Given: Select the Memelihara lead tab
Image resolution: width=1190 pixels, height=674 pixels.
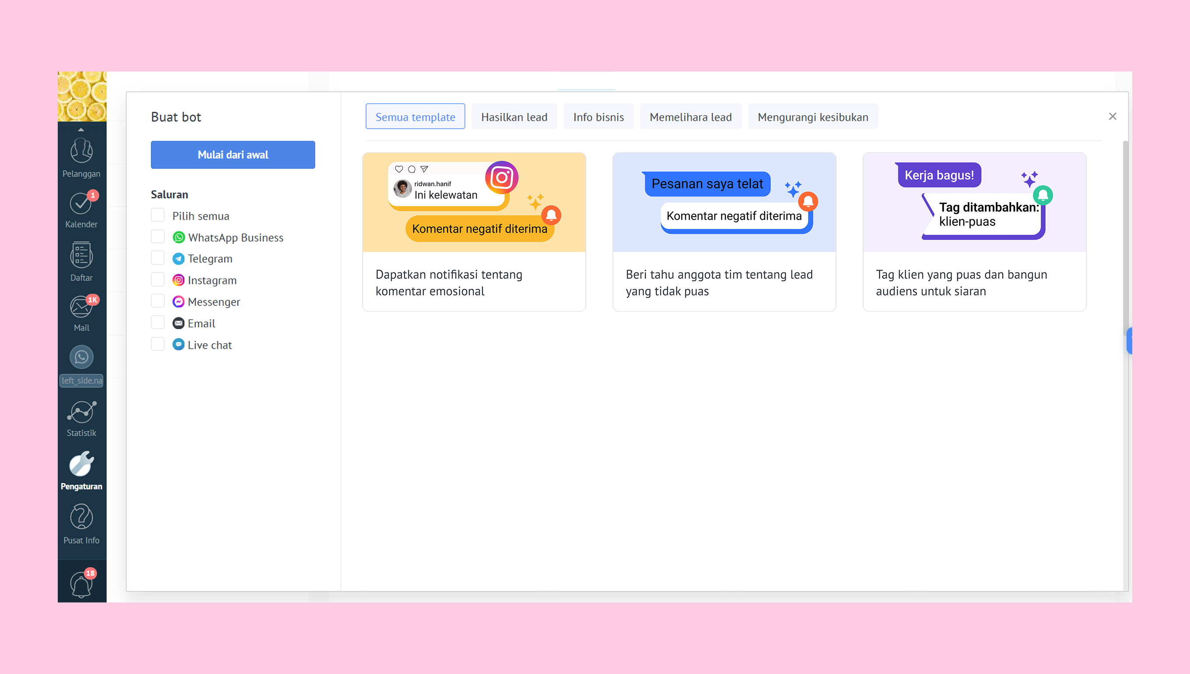Looking at the screenshot, I should [x=690, y=117].
